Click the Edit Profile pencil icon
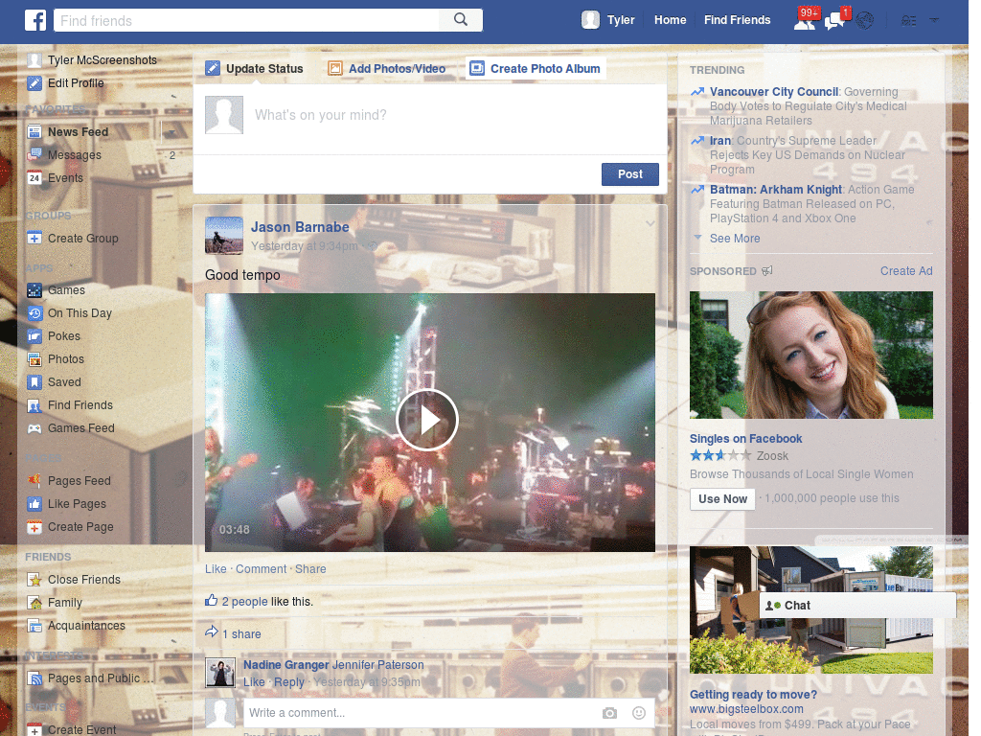 coord(34,83)
